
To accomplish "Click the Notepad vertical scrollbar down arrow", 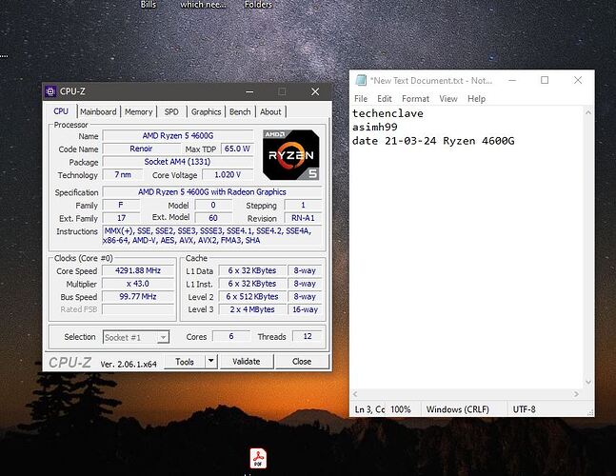I will [x=588, y=382].
